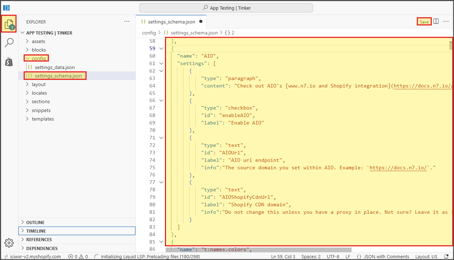Click the settings_schema.json breadcrumb
The image size is (454, 260).
(x=191, y=33)
